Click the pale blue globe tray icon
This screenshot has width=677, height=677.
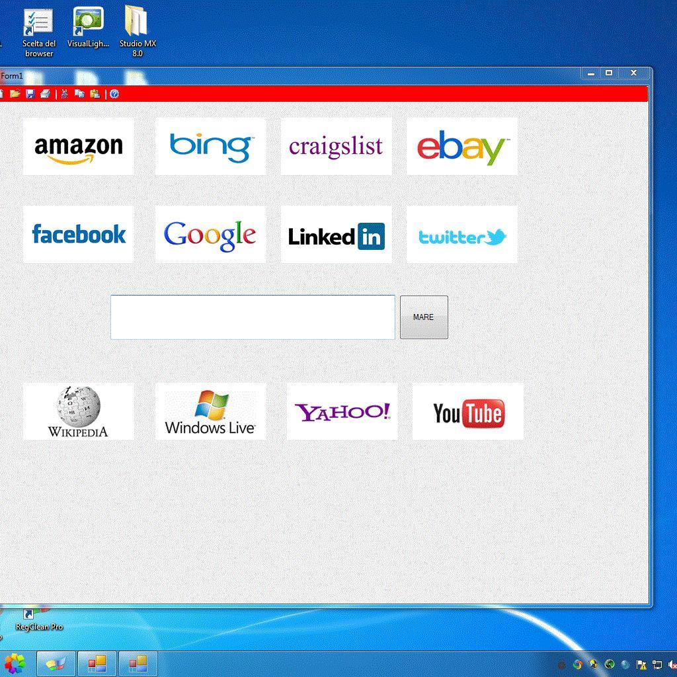pyautogui.click(x=625, y=665)
